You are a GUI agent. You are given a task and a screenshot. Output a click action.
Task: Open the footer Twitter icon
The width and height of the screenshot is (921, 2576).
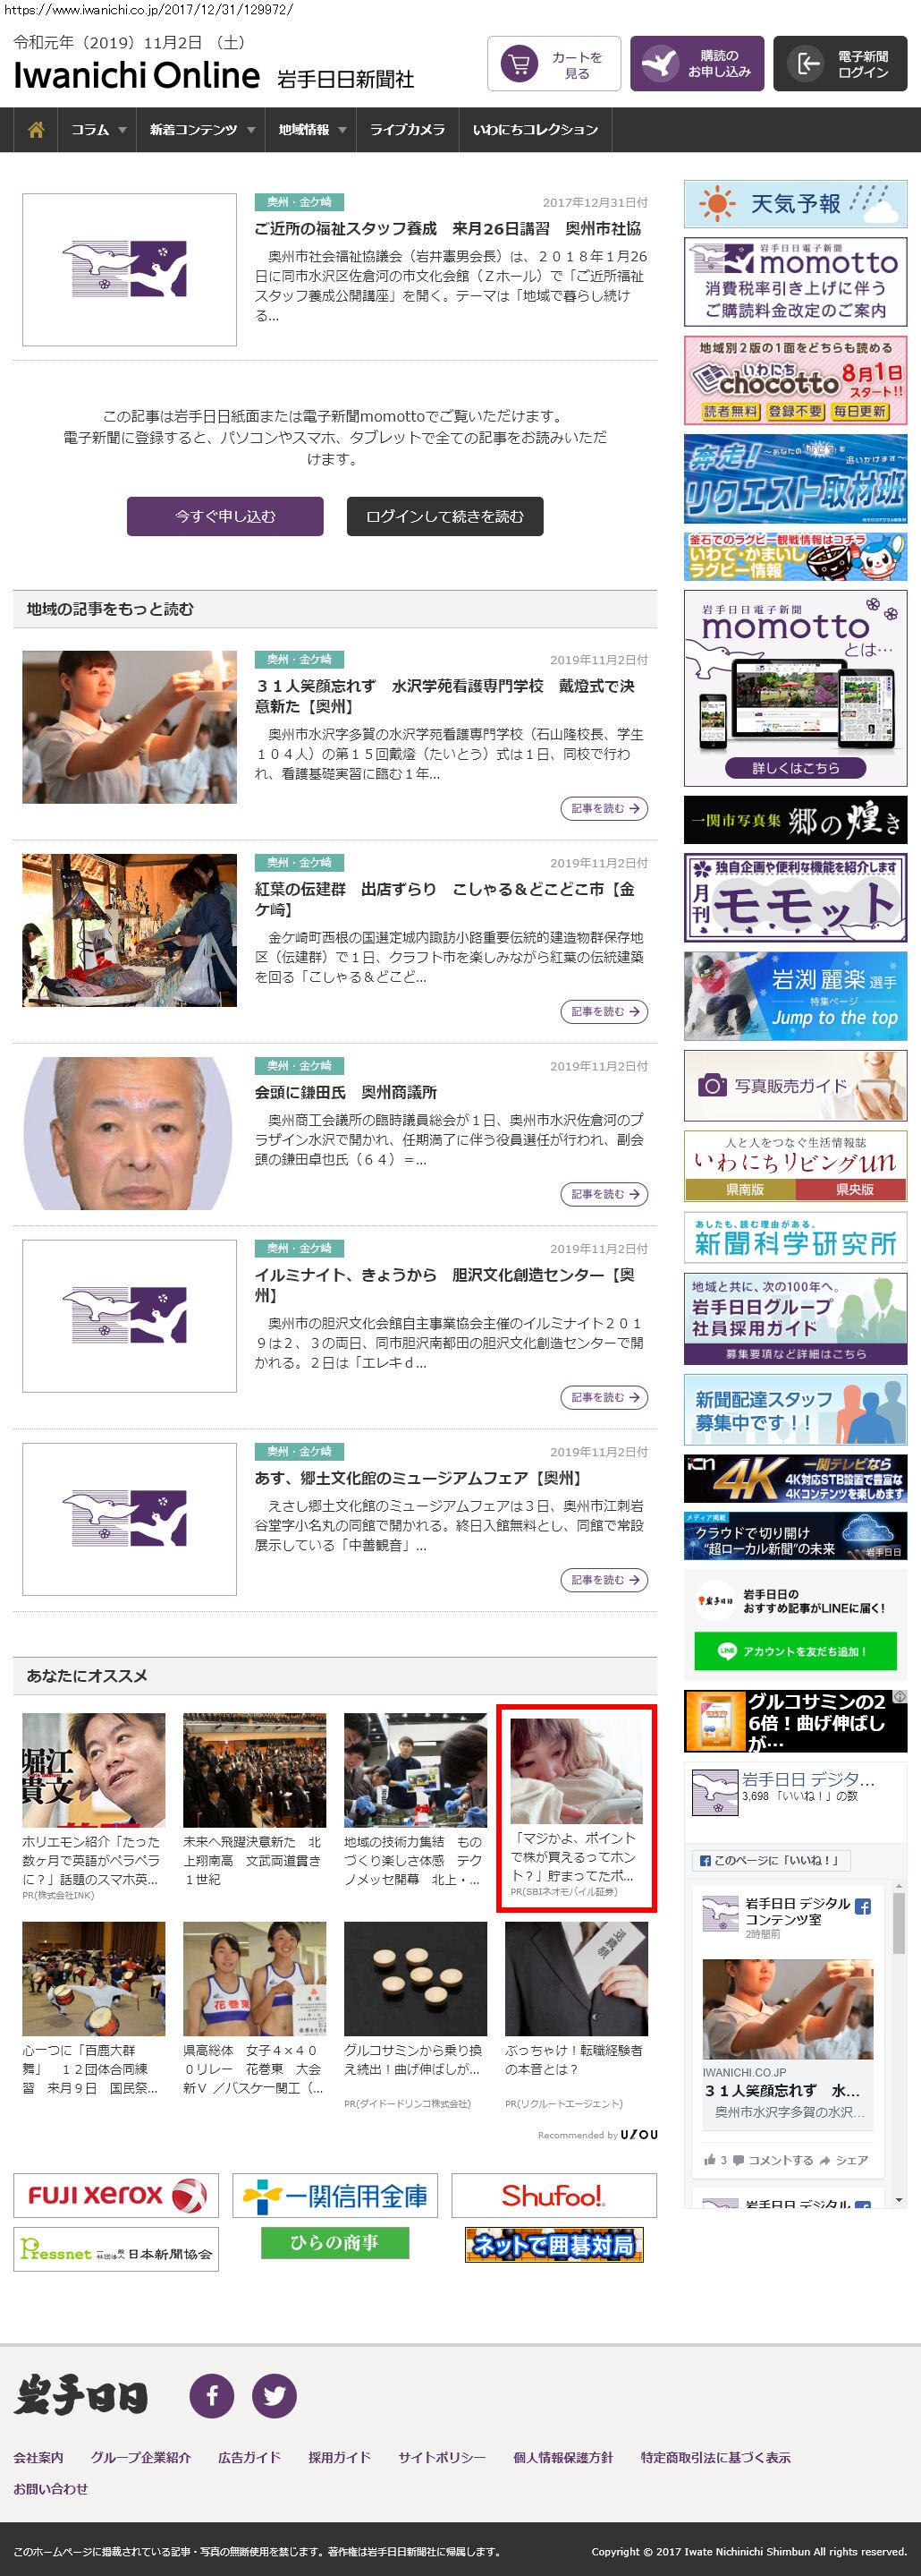pyautogui.click(x=274, y=2395)
